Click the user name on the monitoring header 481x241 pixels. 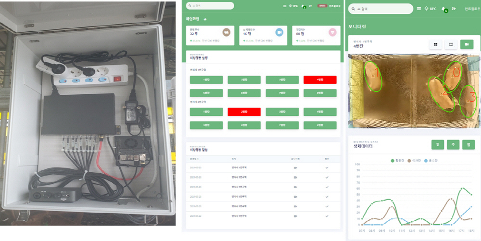(473, 9)
